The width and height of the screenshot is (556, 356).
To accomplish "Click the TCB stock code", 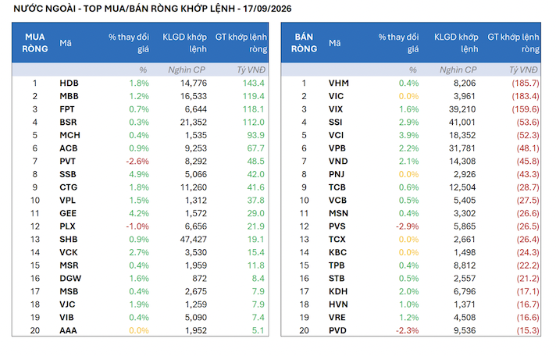I will coord(337,187).
